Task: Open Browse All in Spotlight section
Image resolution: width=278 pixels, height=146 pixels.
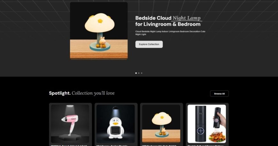Action: click(219, 94)
